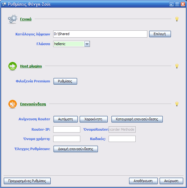Image resolution: width=187 pixels, height=188 pixels.
Task: Open the Host plugins heading link
Action: 31,66
